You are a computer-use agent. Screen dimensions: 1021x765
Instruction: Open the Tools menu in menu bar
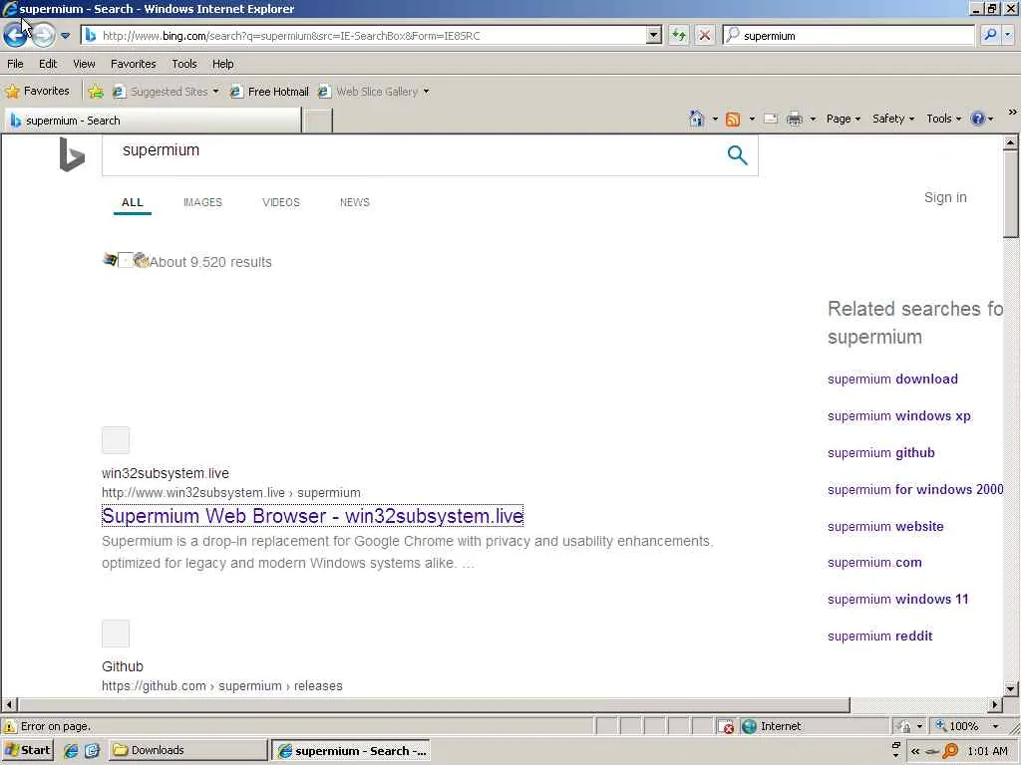click(184, 64)
